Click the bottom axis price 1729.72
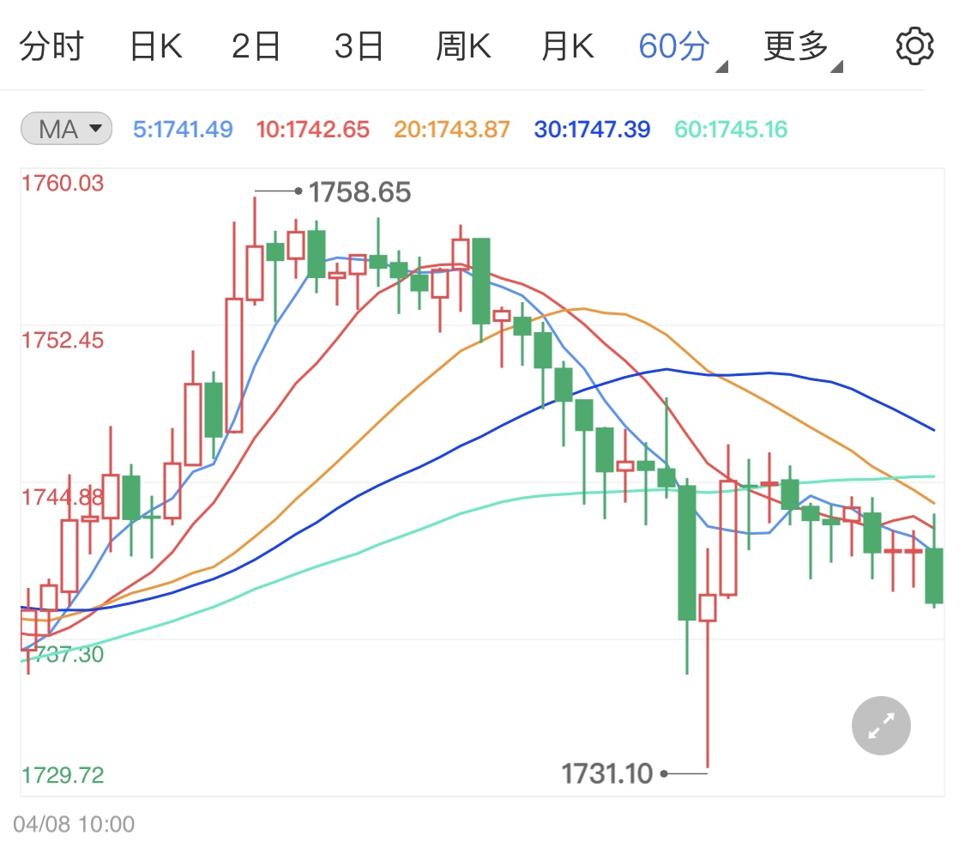 63,775
